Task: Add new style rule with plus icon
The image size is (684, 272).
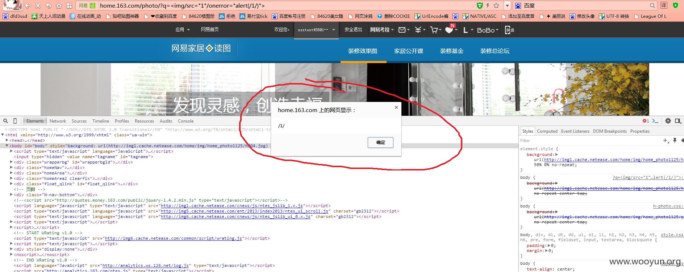Action: (x=666, y=141)
